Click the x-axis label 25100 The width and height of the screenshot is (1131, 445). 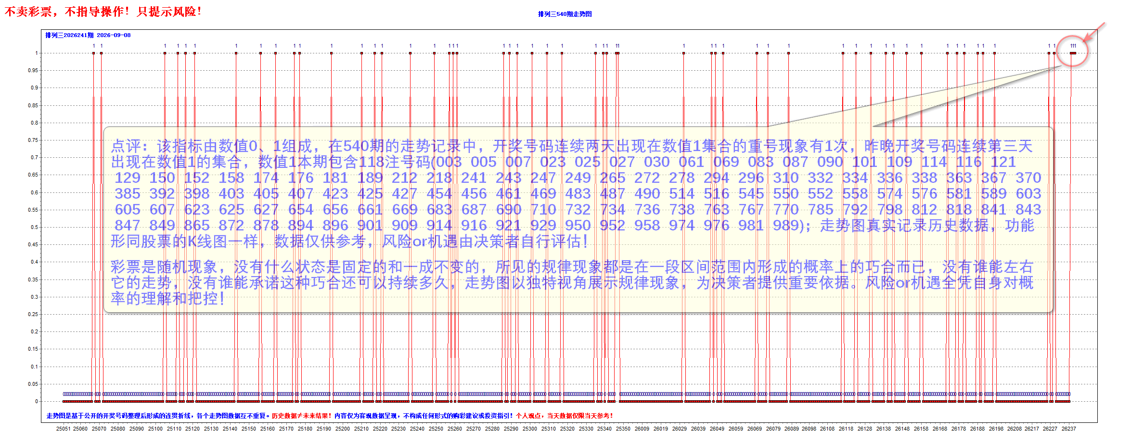(x=155, y=429)
